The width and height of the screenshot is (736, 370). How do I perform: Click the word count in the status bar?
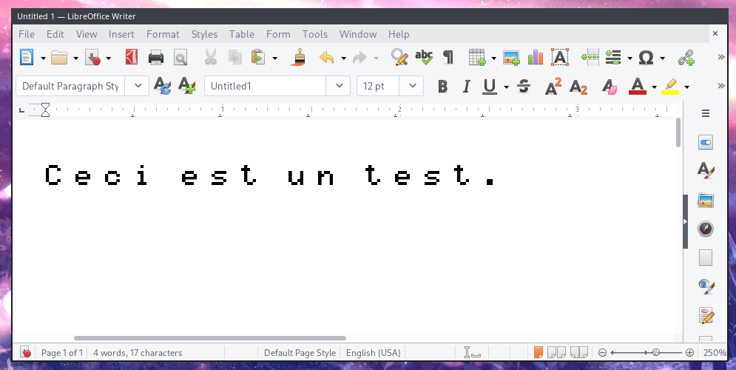click(x=138, y=353)
